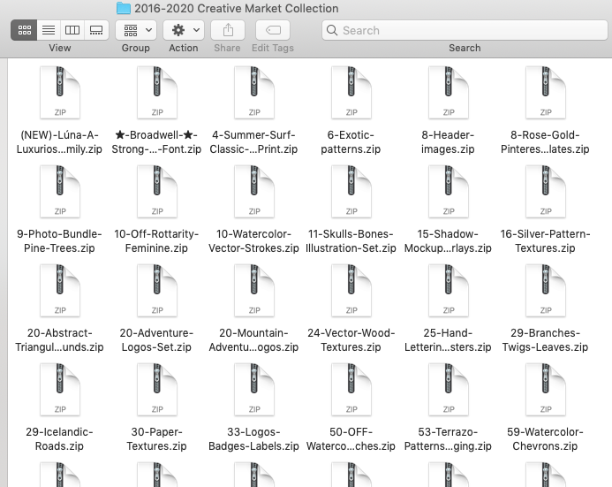This screenshot has height=487, width=612.
Task: Click the Edit Tags button
Action: (x=273, y=30)
